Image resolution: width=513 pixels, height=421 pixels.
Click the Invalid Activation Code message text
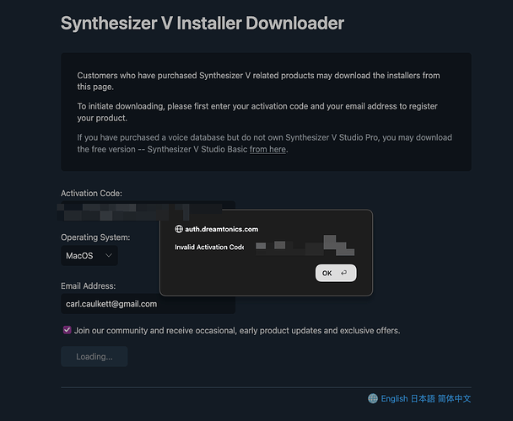pyautogui.click(x=209, y=247)
